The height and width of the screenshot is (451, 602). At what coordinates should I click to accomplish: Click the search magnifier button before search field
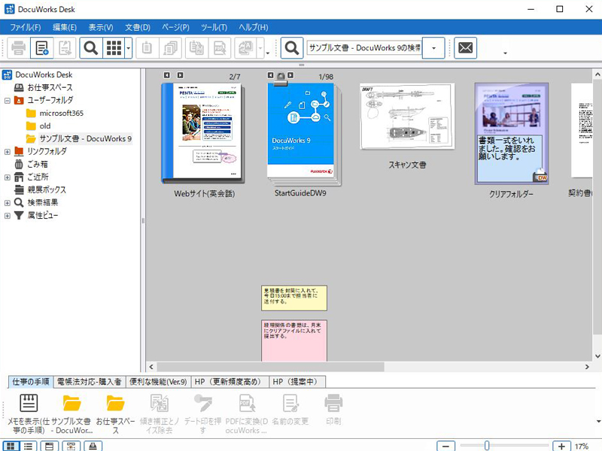click(292, 48)
